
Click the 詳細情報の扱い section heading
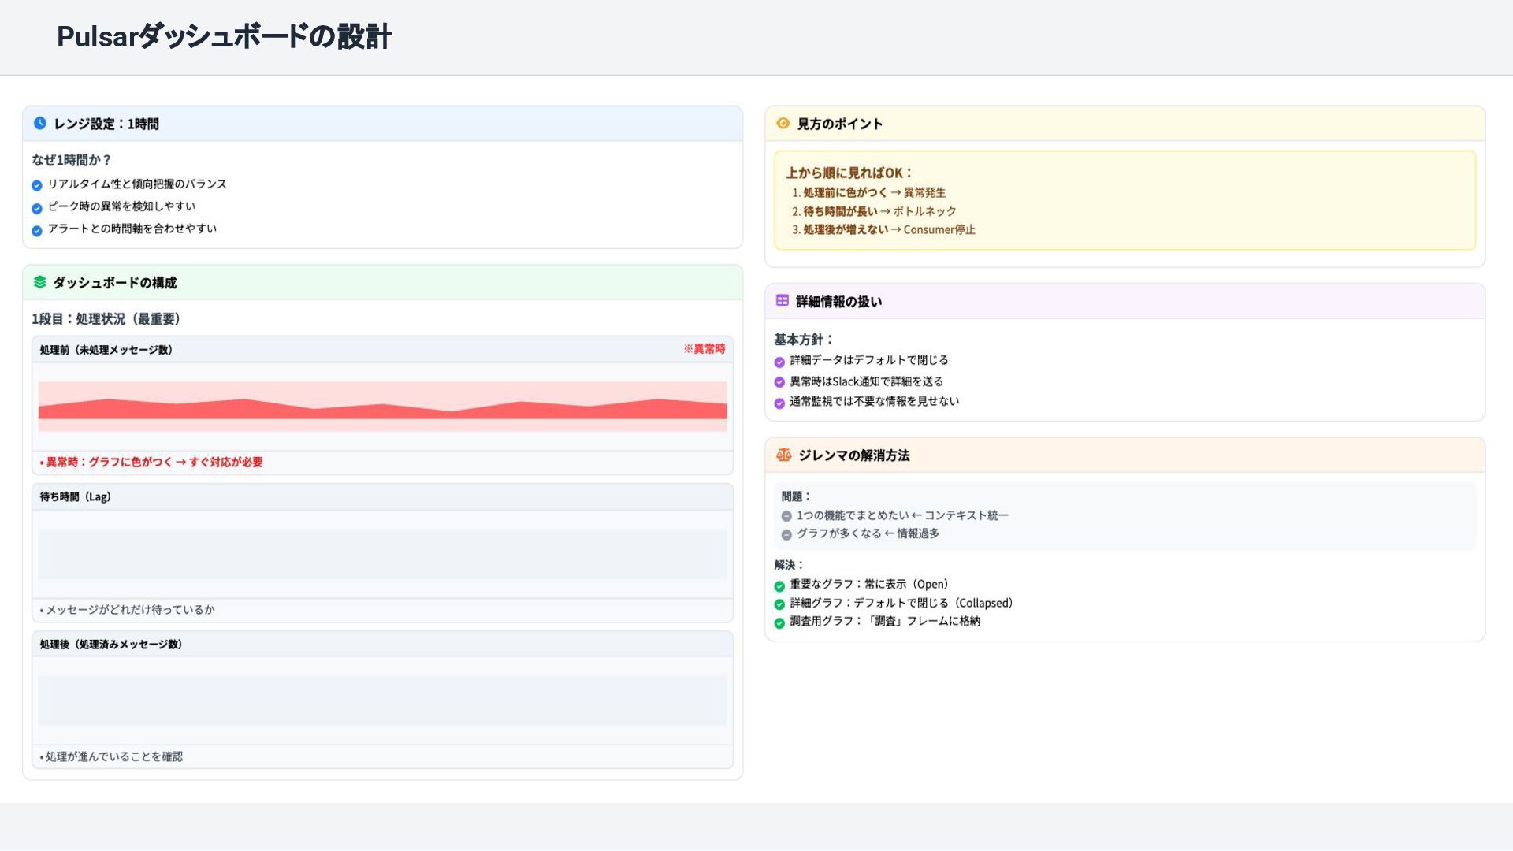(838, 302)
